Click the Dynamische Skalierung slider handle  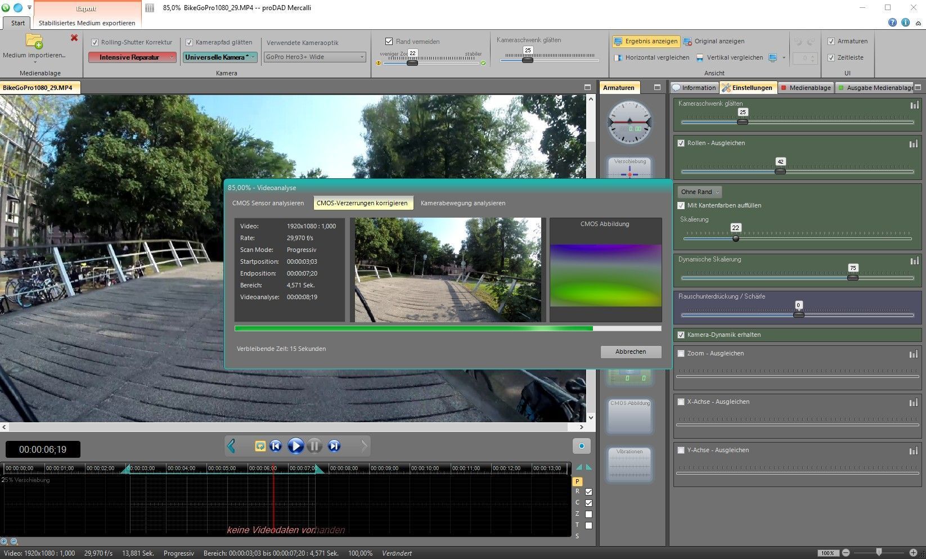pyautogui.click(x=853, y=278)
